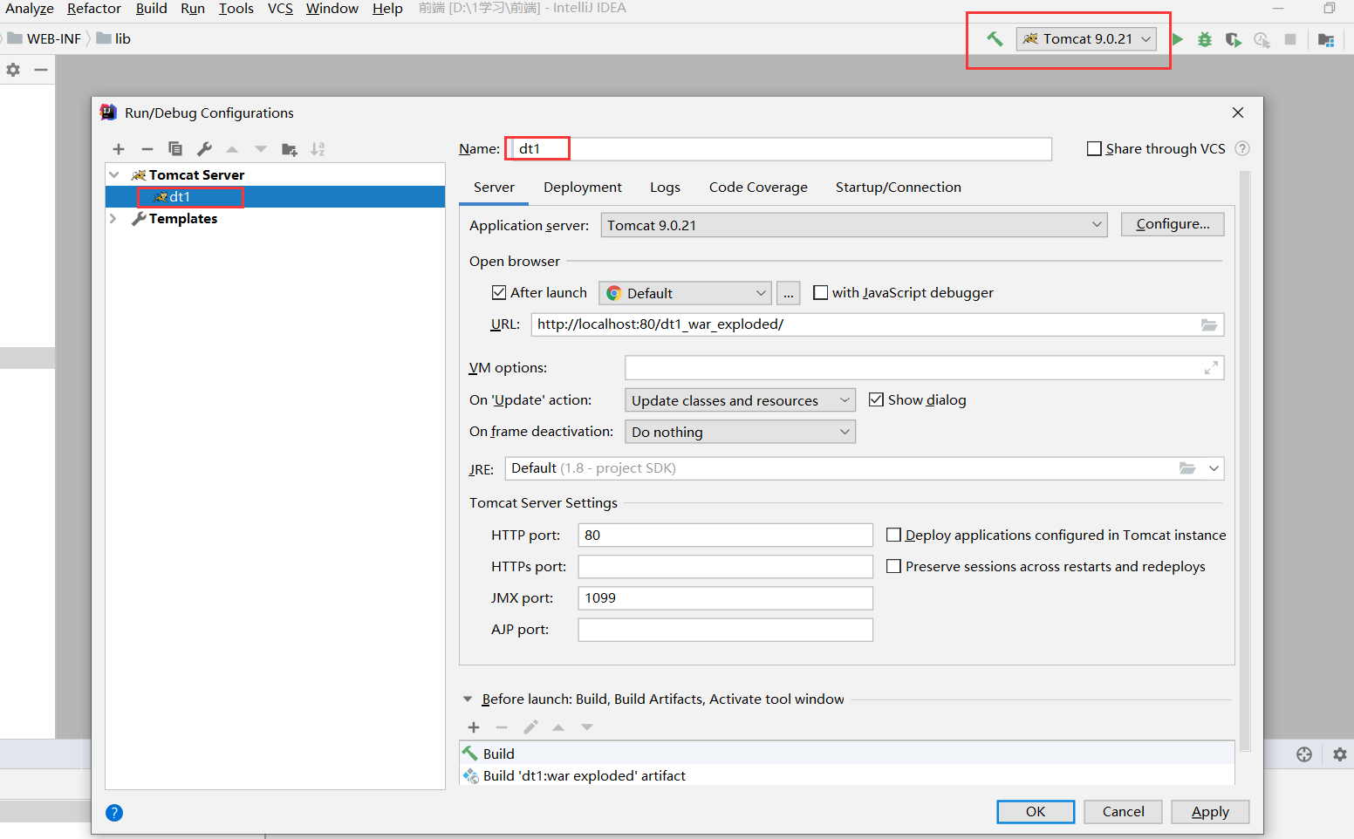This screenshot has width=1354, height=839.
Task: Click the Configure... button
Action: tap(1173, 224)
